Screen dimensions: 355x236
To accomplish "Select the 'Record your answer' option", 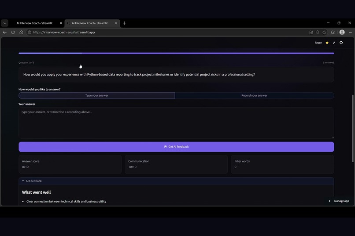I will coord(254,95).
